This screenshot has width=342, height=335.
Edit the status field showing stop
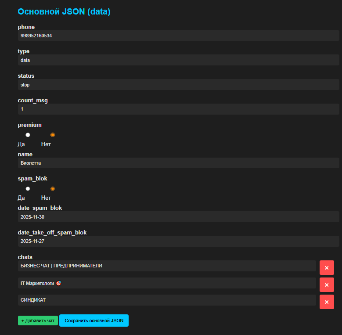pyautogui.click(x=178, y=85)
